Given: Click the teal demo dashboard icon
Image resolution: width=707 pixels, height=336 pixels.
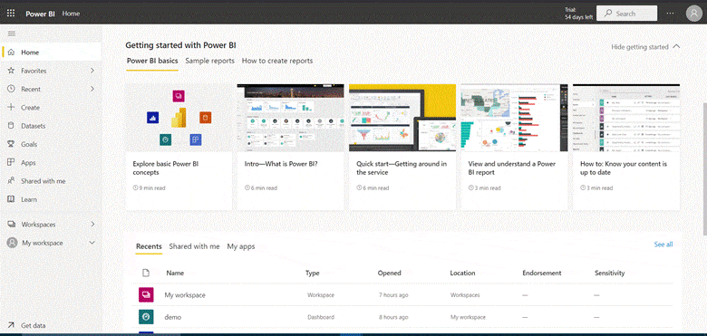Looking at the screenshot, I should click(146, 317).
